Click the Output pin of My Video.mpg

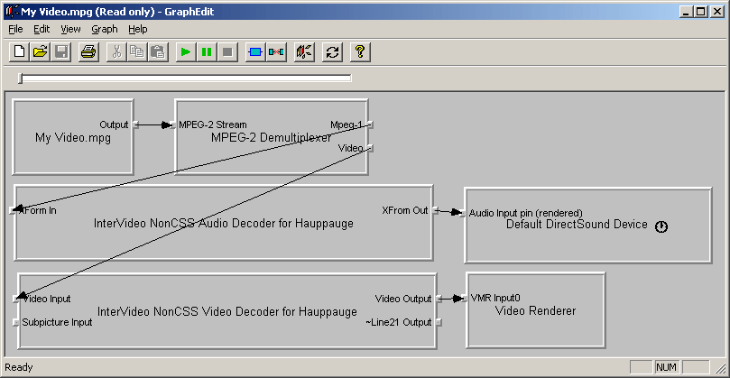135,124
